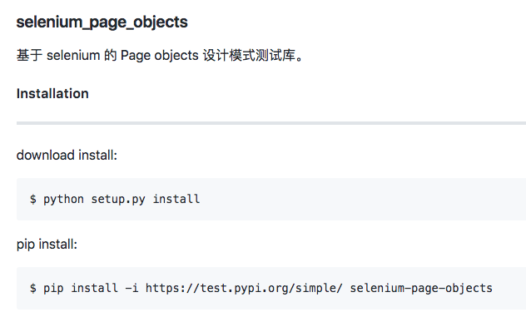Click the Chinese description paragraph
This screenshot has height=317, width=526.
[x=160, y=56]
